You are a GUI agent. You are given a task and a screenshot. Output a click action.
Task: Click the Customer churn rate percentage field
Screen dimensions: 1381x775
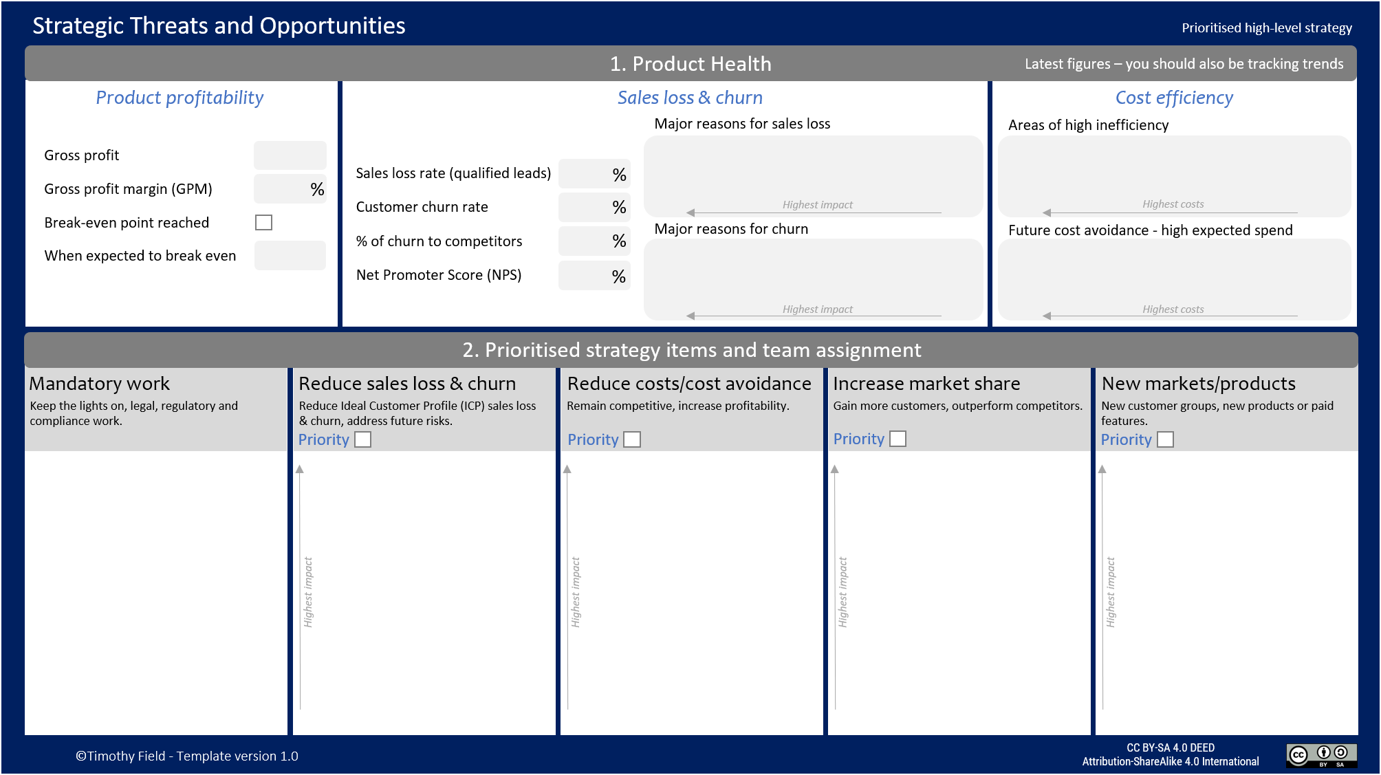point(594,207)
